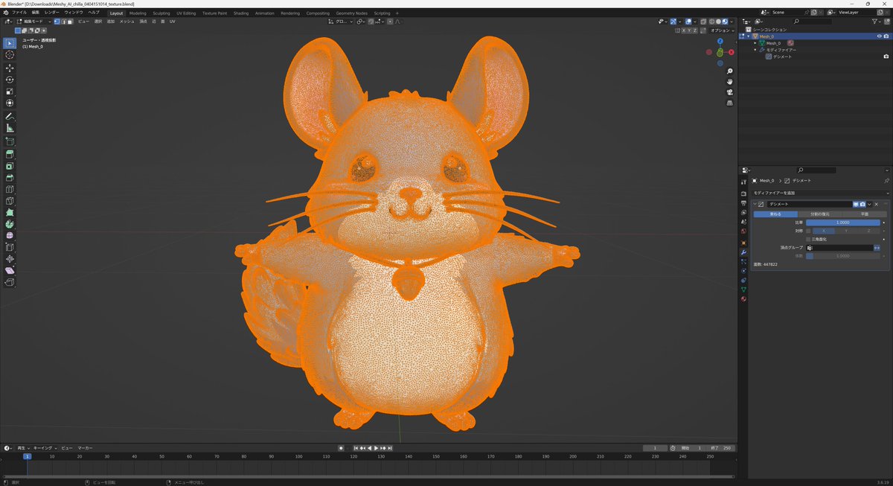Viewport: 893px width, 486px height.
Task: Select the Bevel tool
Action: point(10,178)
